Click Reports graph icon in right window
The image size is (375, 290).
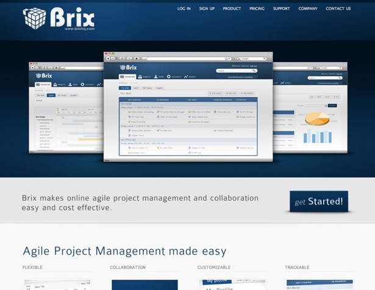coord(283,83)
